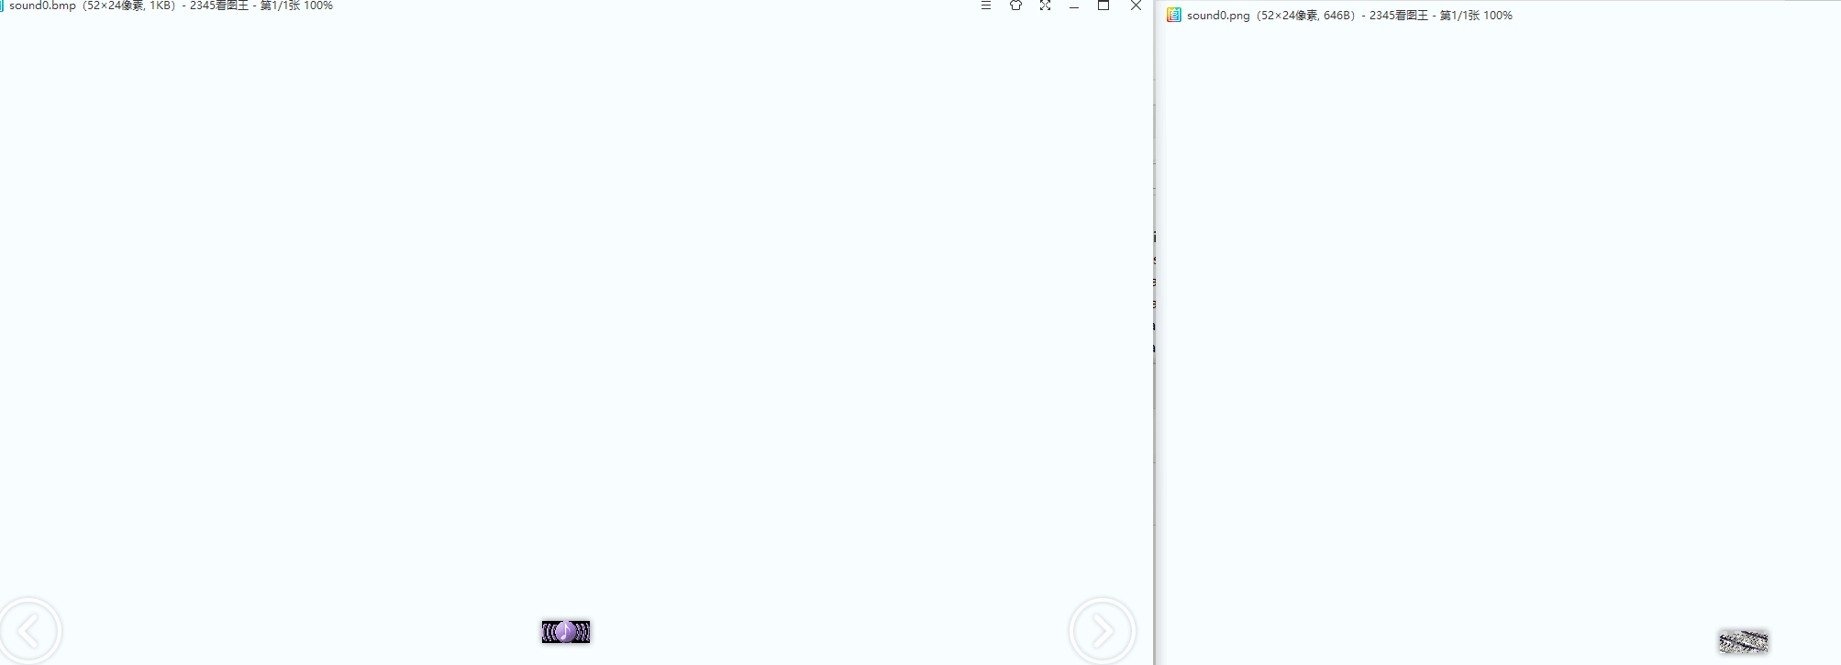Image resolution: width=1841 pixels, height=665 pixels.
Task: Close the sound0.bmp viewer window
Action: tap(1136, 6)
